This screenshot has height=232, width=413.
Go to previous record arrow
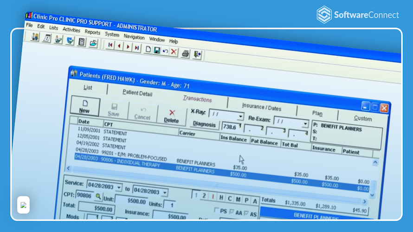(x=119, y=46)
